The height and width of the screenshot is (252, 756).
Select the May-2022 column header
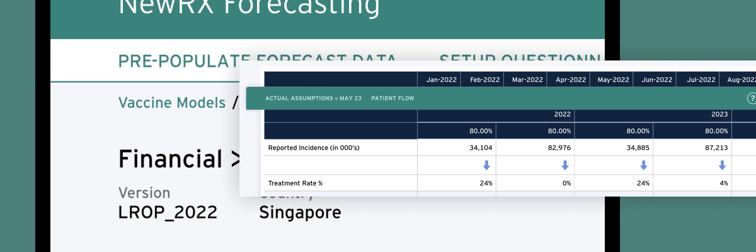pos(612,79)
